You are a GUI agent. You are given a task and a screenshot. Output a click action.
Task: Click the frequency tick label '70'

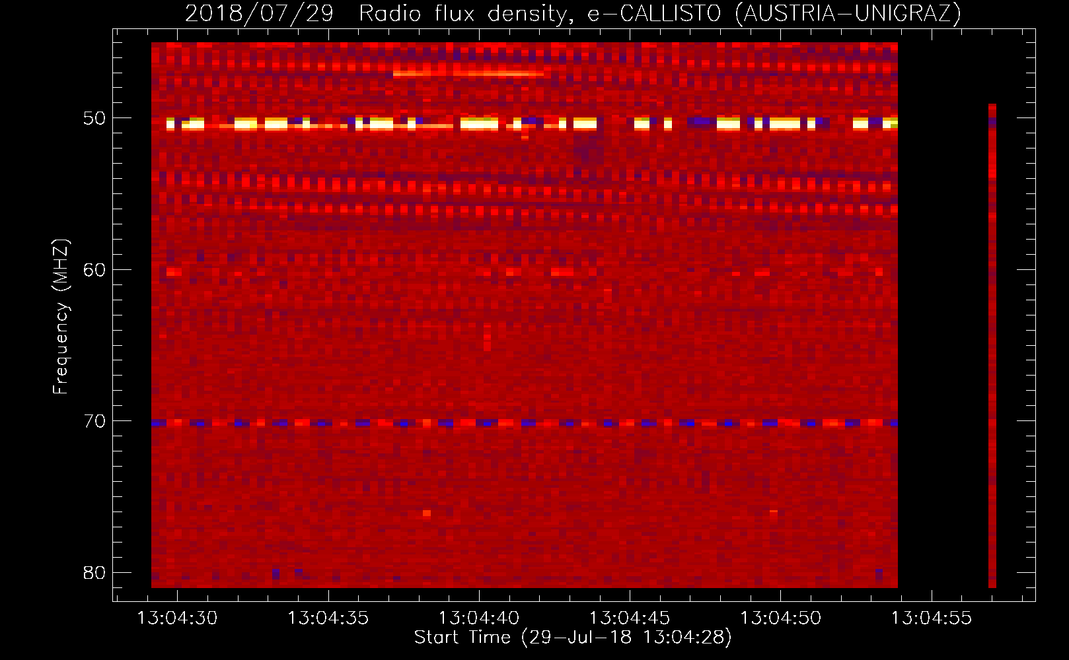tap(94, 421)
